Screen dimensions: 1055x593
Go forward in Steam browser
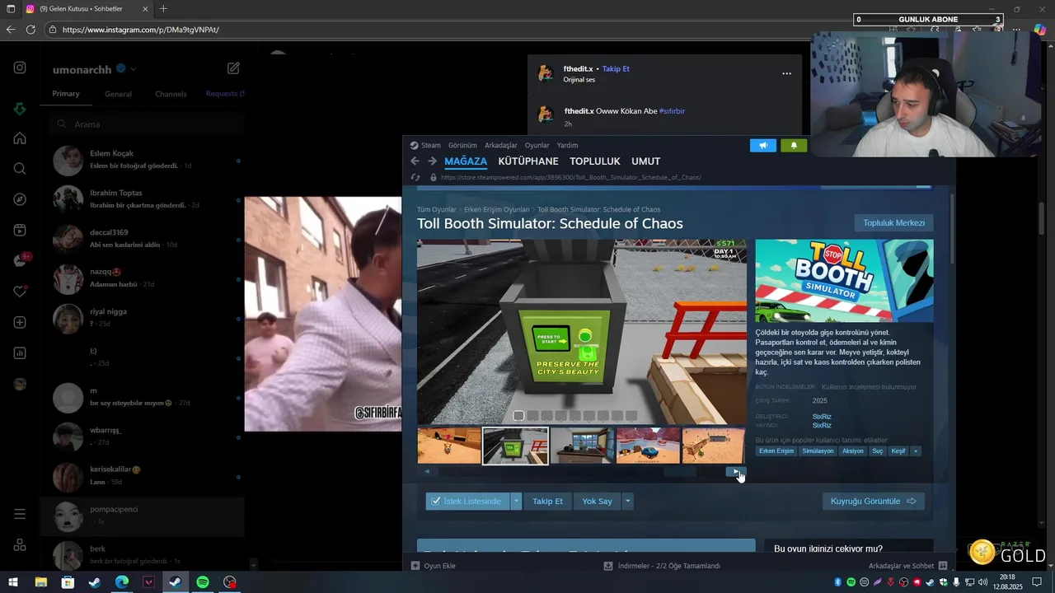coord(432,161)
